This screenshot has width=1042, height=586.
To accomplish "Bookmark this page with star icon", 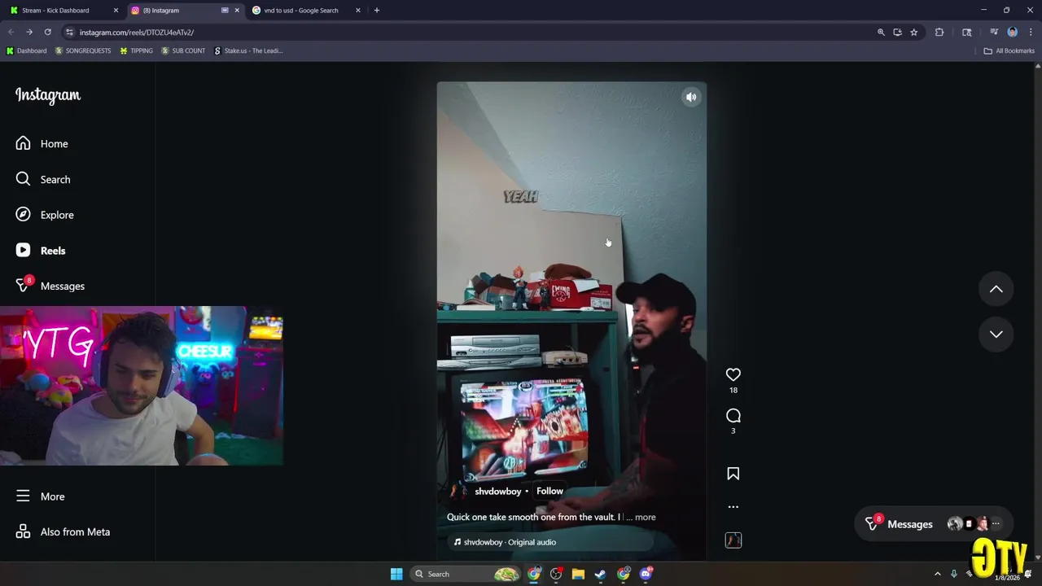I will [x=914, y=33].
